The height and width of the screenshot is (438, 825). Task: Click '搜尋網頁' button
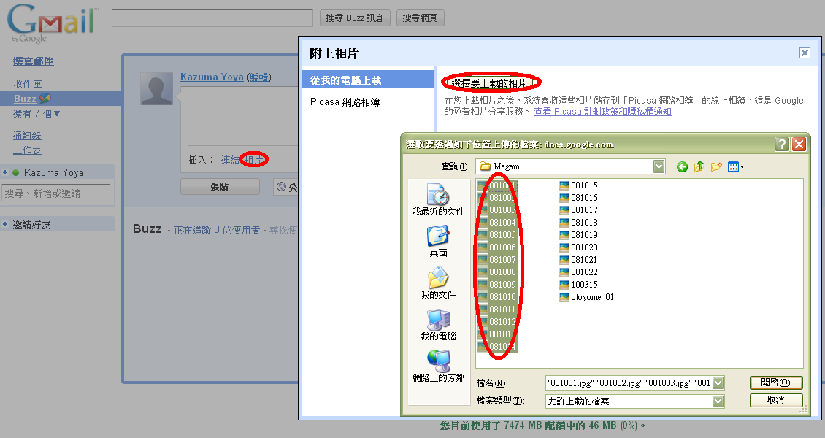coord(420,18)
